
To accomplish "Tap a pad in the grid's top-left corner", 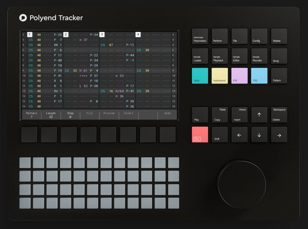I will (25, 162).
